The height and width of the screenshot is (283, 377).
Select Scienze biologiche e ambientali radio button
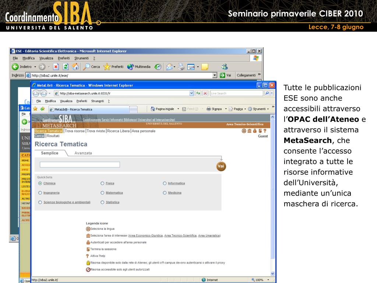click(x=40, y=202)
